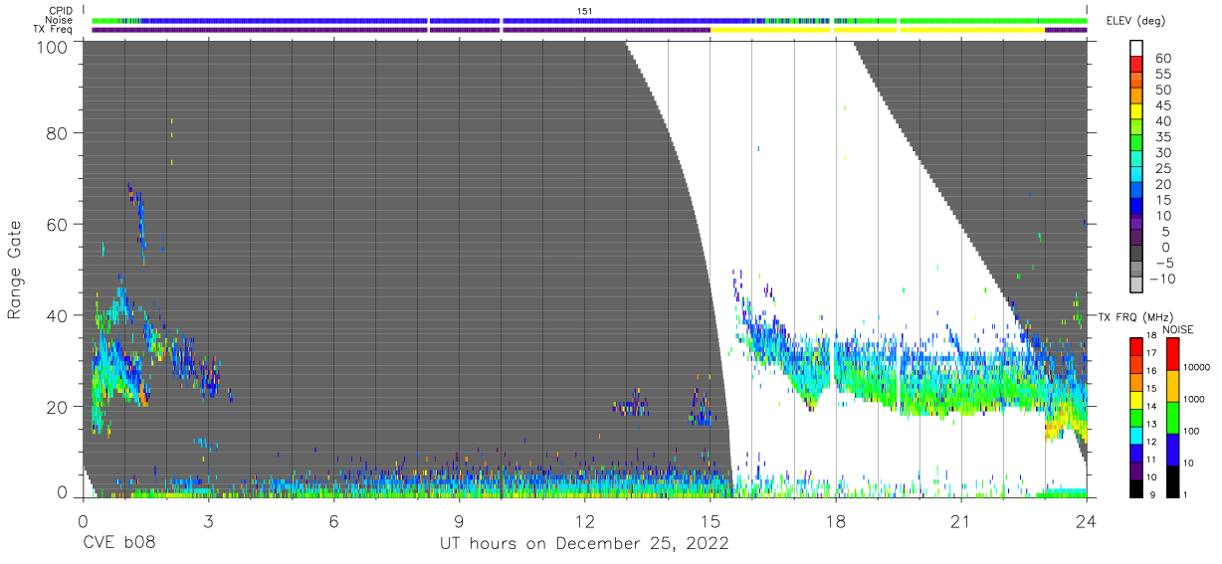The image size is (1222, 564).
Task: Click the '12' tick label on the UT hours axis
Action: (584, 521)
